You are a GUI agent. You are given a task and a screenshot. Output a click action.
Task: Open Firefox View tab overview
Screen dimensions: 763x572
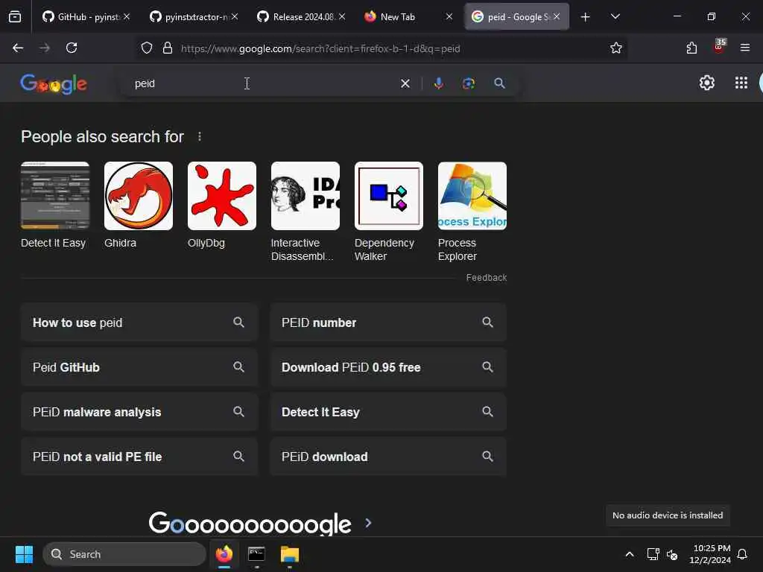(15, 17)
